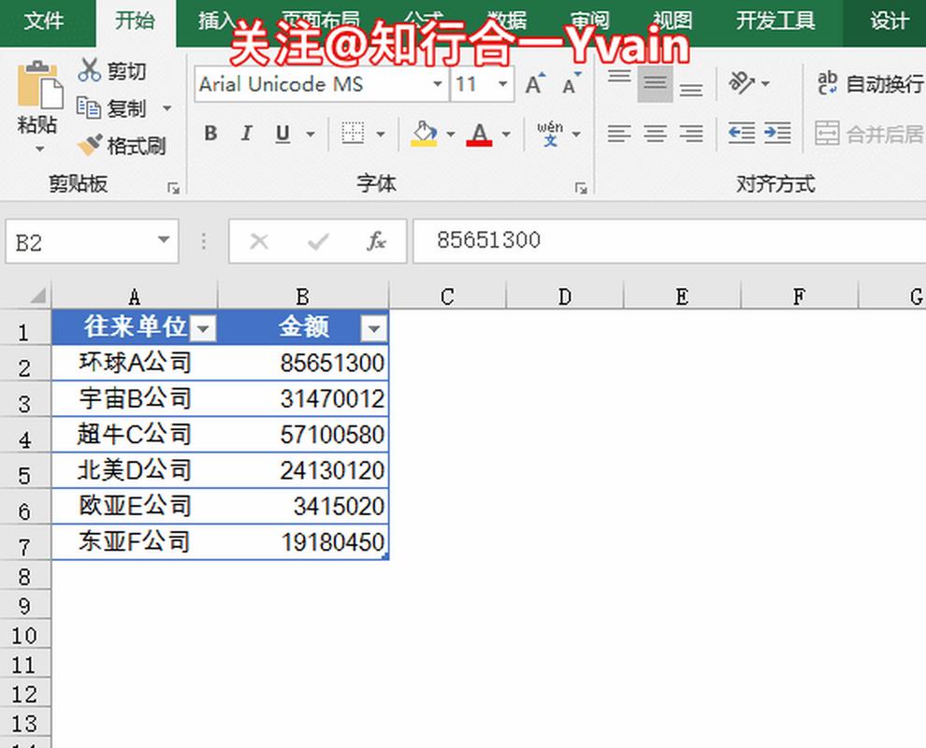This screenshot has height=748, width=926.
Task: Click the wén phonetic guide icon
Action: pyautogui.click(x=550, y=134)
